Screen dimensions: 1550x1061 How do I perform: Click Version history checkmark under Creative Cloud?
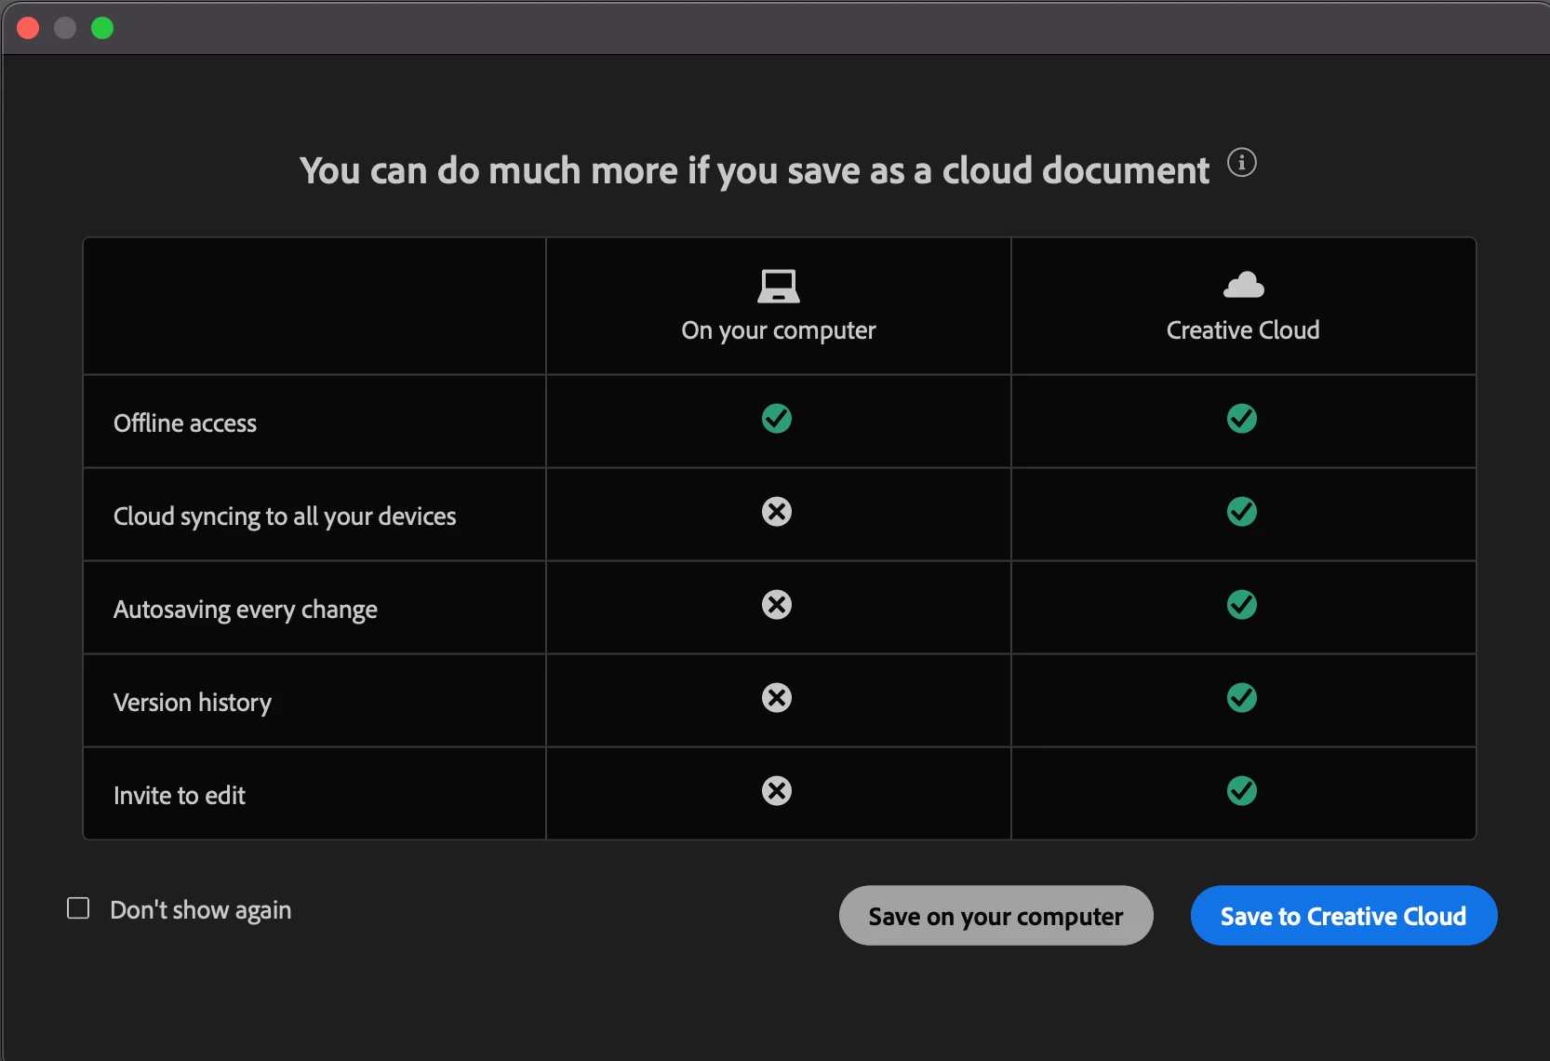1242,698
